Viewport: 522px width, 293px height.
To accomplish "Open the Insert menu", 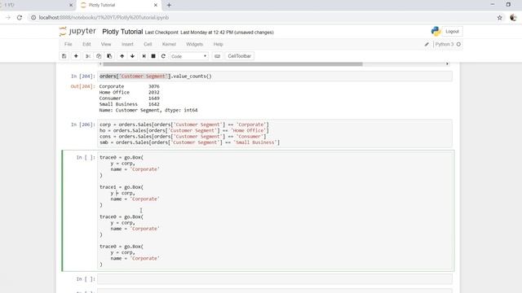I will click(x=127, y=44).
